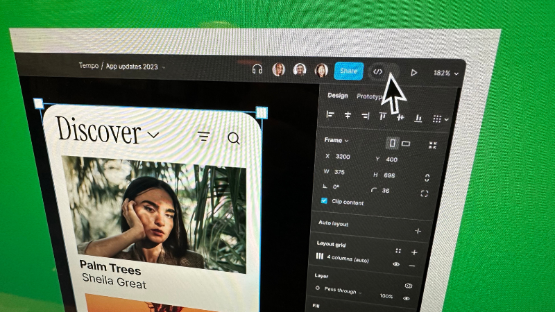This screenshot has height=312, width=555.
Task: Start audio conversation with headphones icon
Action: pyautogui.click(x=257, y=69)
